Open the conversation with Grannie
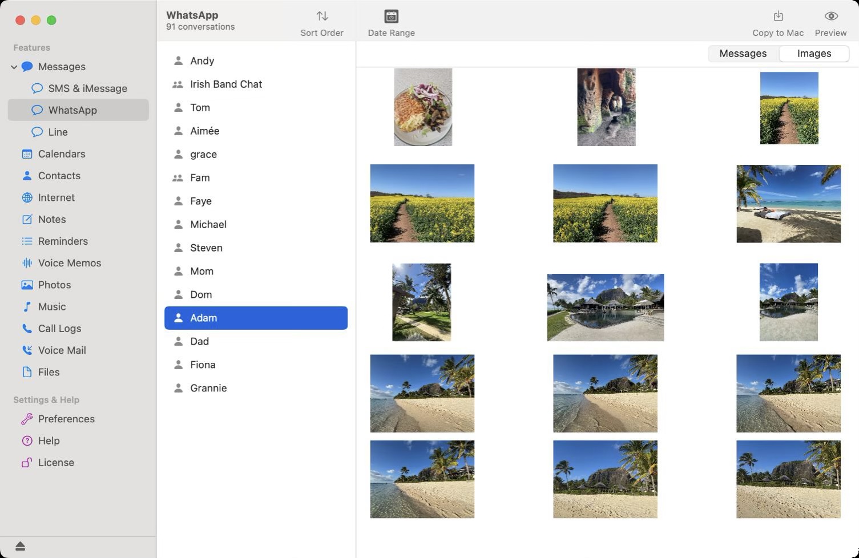This screenshot has width=859, height=558. click(x=208, y=388)
